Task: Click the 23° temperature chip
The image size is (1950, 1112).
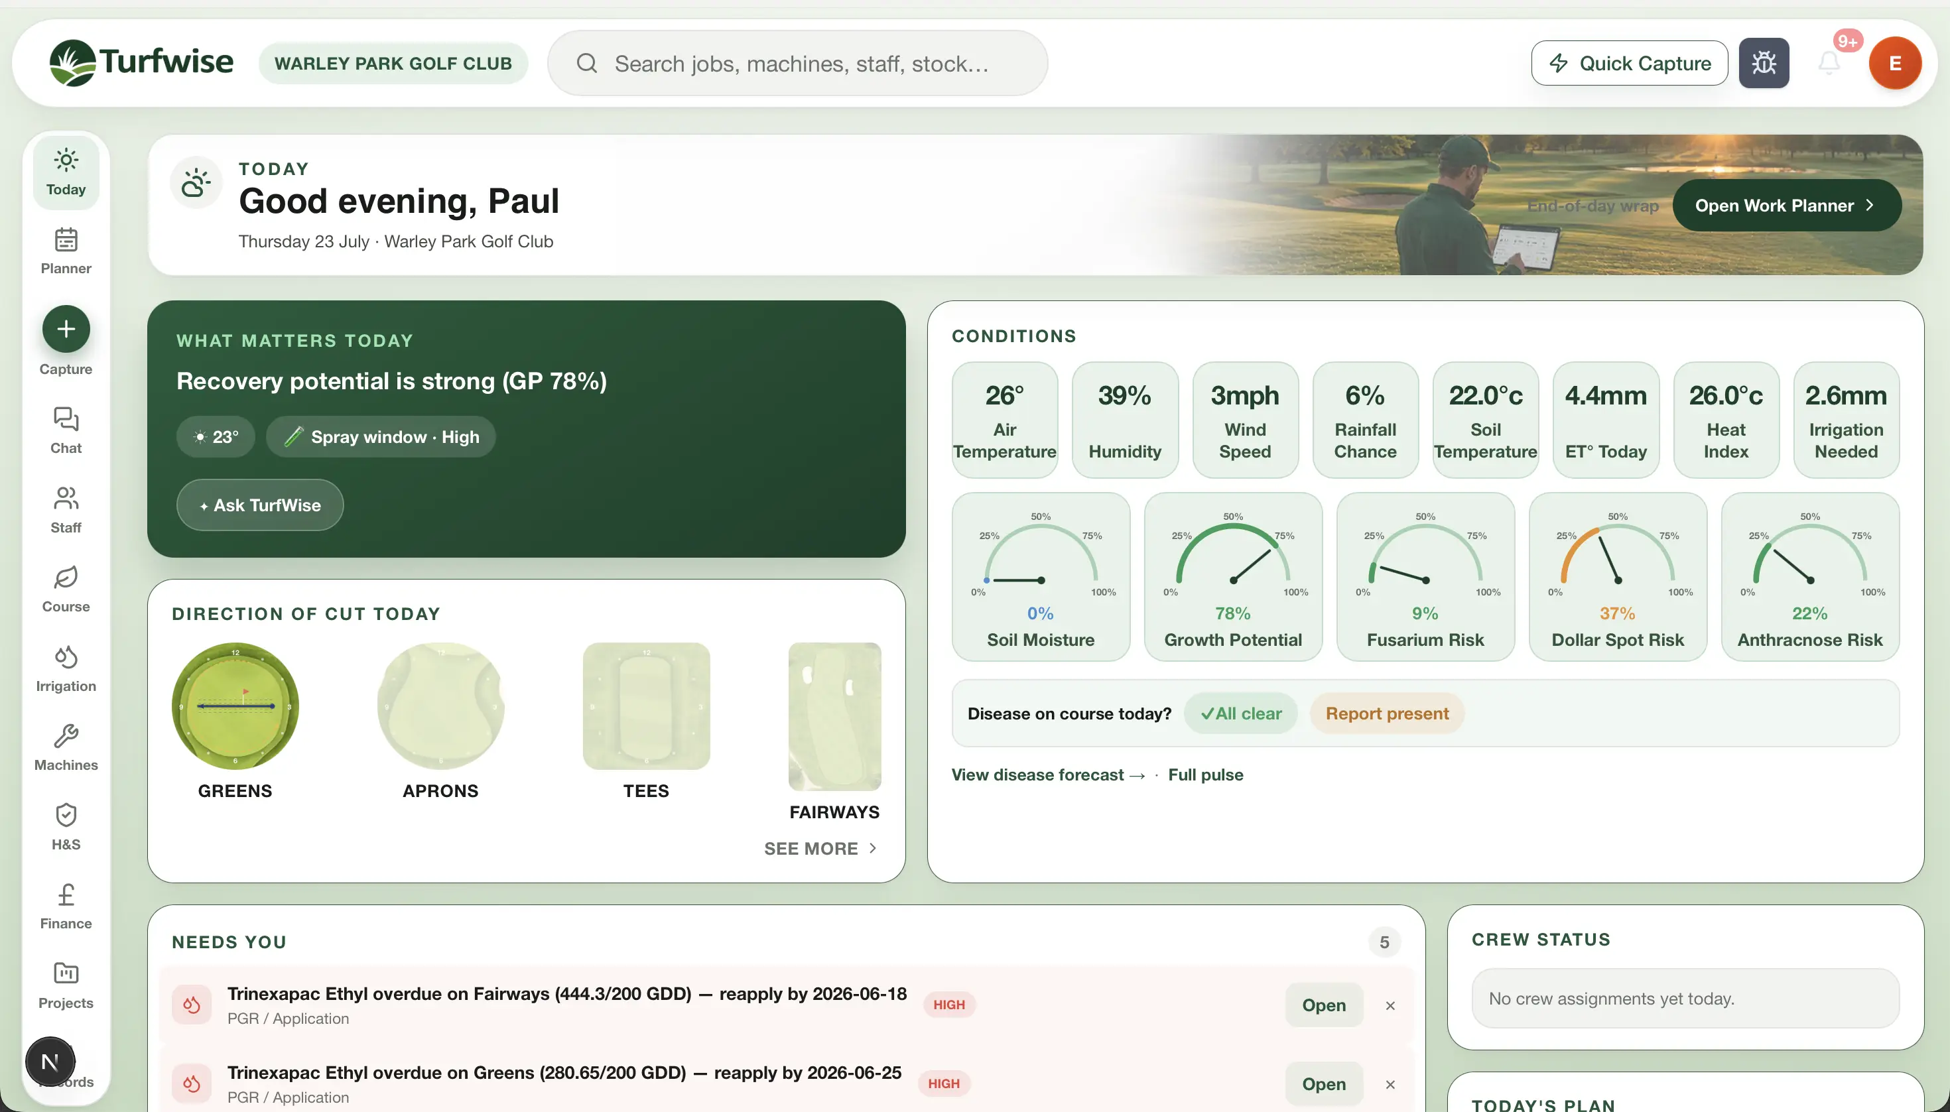Action: pyautogui.click(x=216, y=437)
